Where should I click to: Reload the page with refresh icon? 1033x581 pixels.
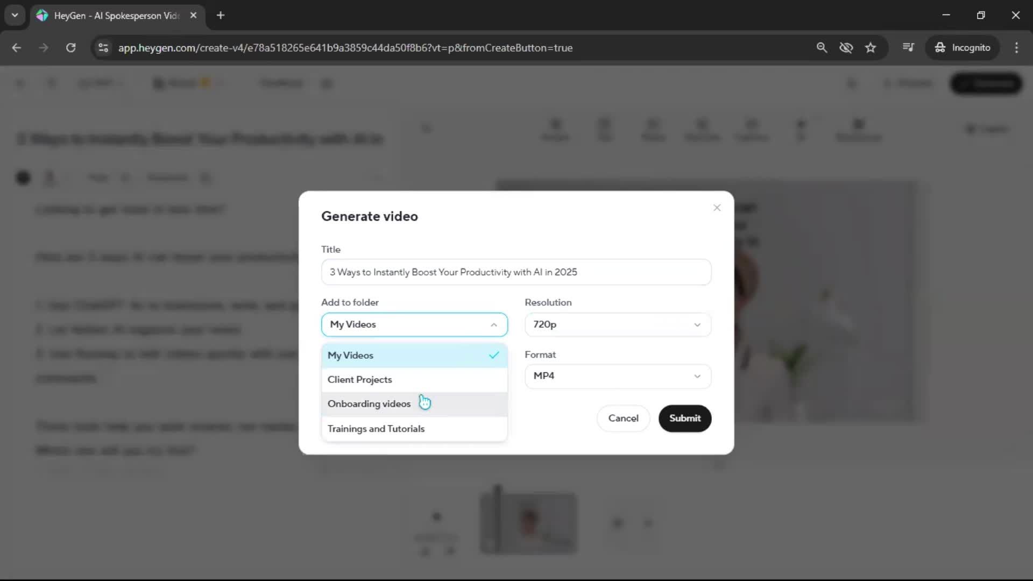tap(70, 47)
